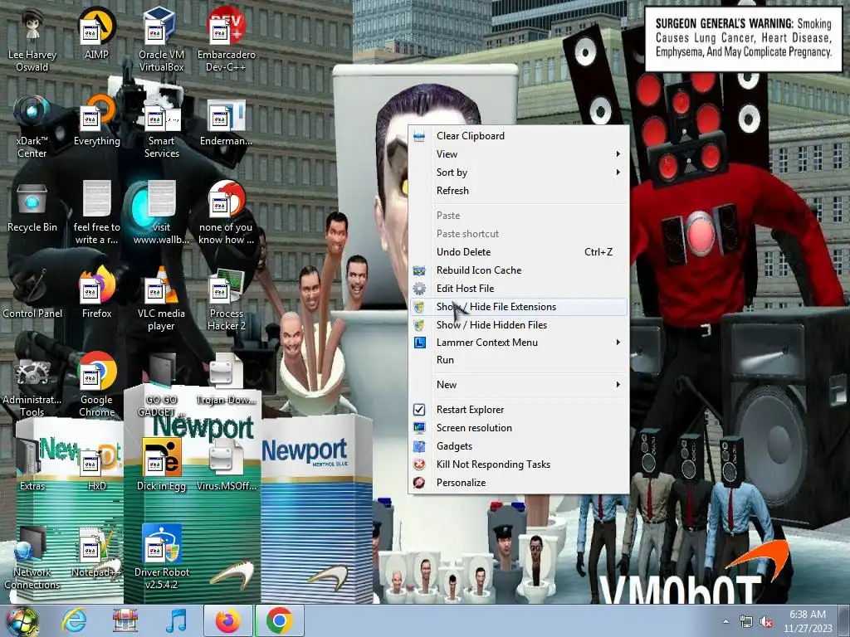
Task: Choose Run from the context menu
Action: (519, 360)
